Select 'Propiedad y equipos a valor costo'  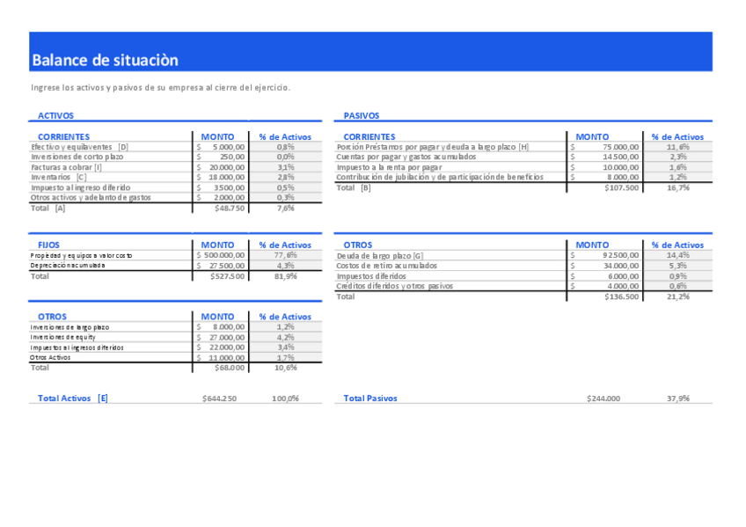tap(81, 255)
